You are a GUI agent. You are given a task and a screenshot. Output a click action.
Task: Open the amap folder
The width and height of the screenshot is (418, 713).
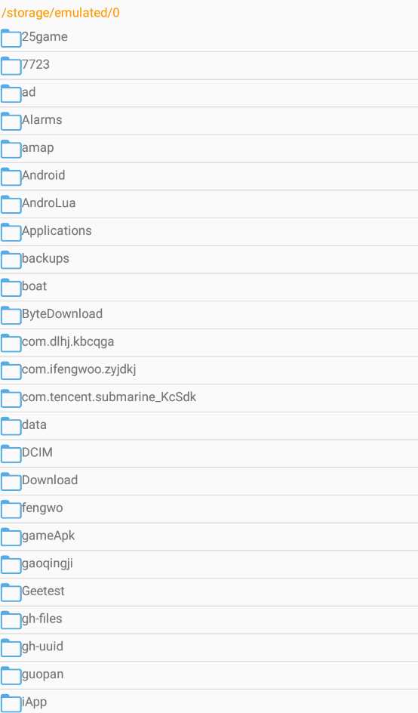[209, 149]
